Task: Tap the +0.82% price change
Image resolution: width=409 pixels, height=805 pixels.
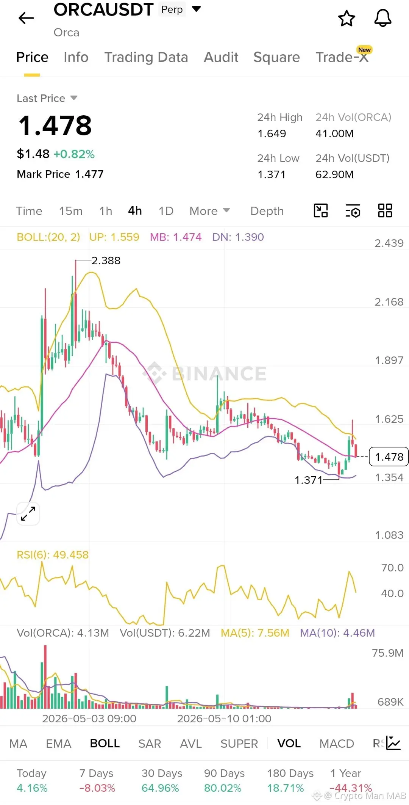Action: 74,154
